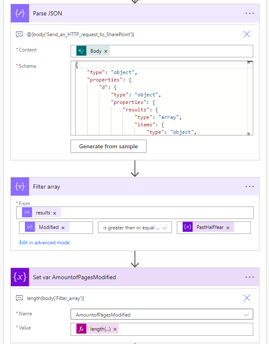Screen dimensions: 269x344
Task: Click the Parse JSON action icon
Action: click(x=20, y=13)
